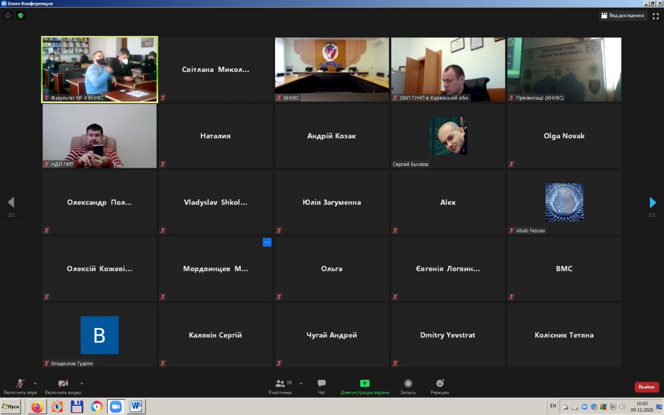This screenshot has height=415, width=664.
Task: Start screen sharing with green share button
Action: [x=365, y=386]
